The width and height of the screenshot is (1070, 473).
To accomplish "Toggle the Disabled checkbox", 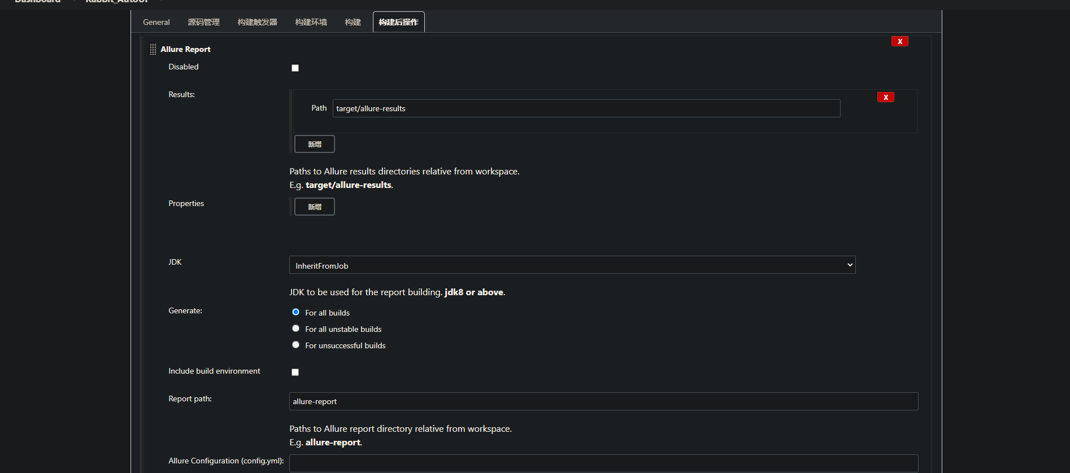I will (x=295, y=68).
